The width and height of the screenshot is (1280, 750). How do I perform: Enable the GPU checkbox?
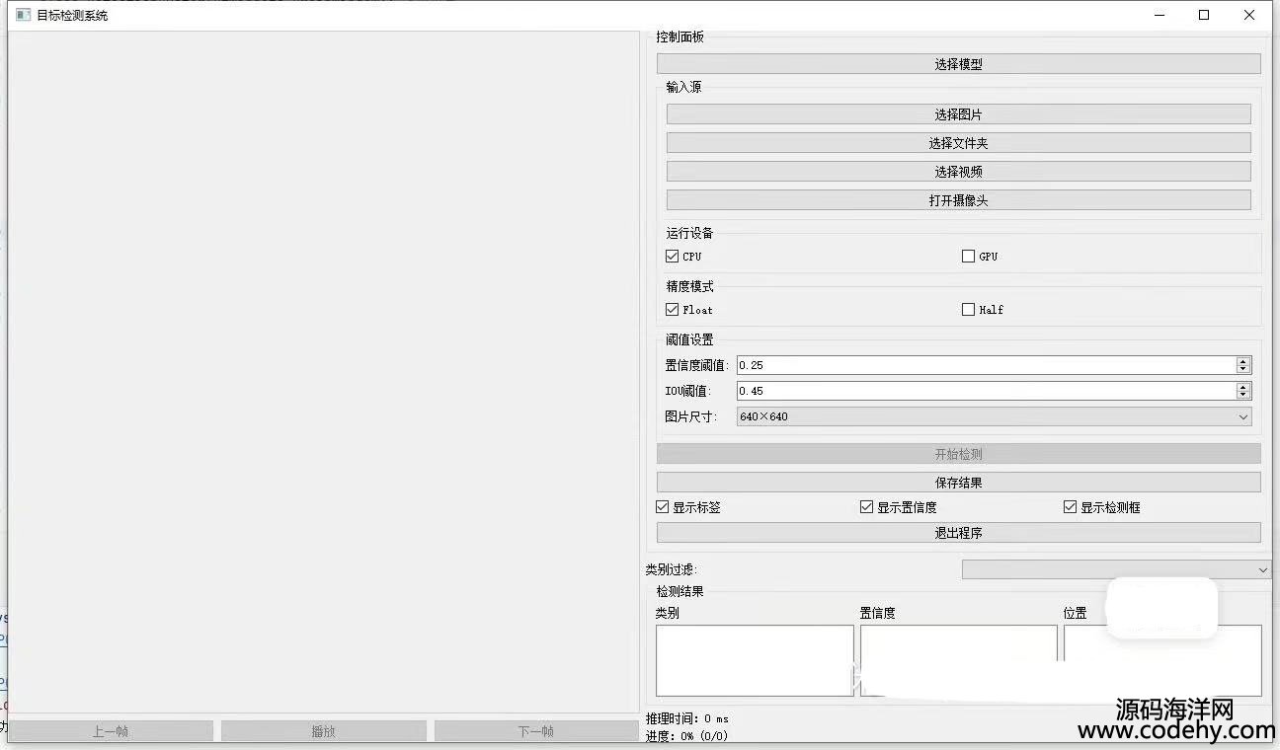click(x=968, y=257)
